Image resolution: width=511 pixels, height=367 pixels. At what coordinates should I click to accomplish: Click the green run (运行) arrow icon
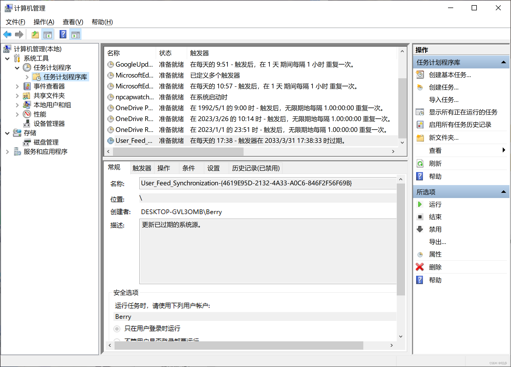420,204
